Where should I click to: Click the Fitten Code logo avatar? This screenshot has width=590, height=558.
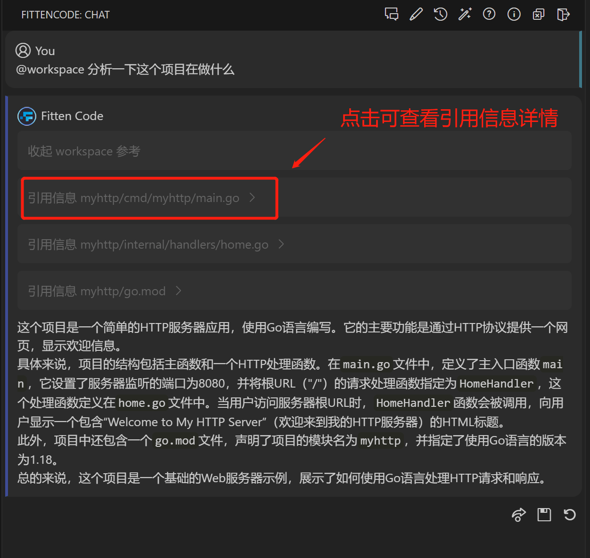[x=27, y=116]
